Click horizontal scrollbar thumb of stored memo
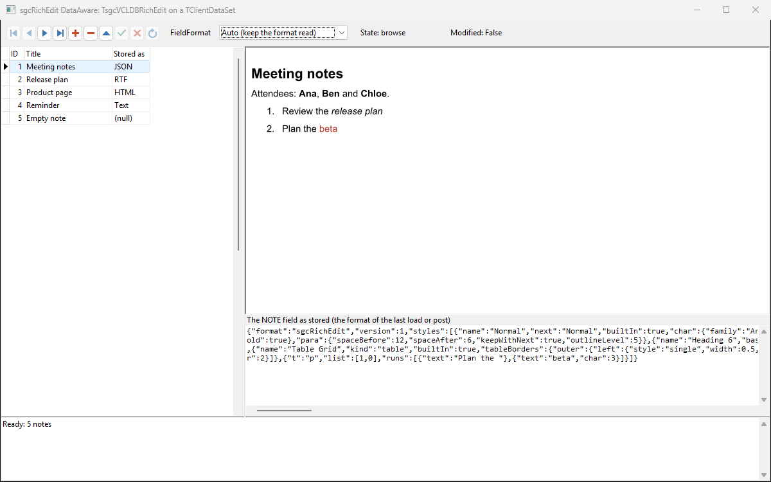The width and height of the screenshot is (771, 482). pos(284,410)
